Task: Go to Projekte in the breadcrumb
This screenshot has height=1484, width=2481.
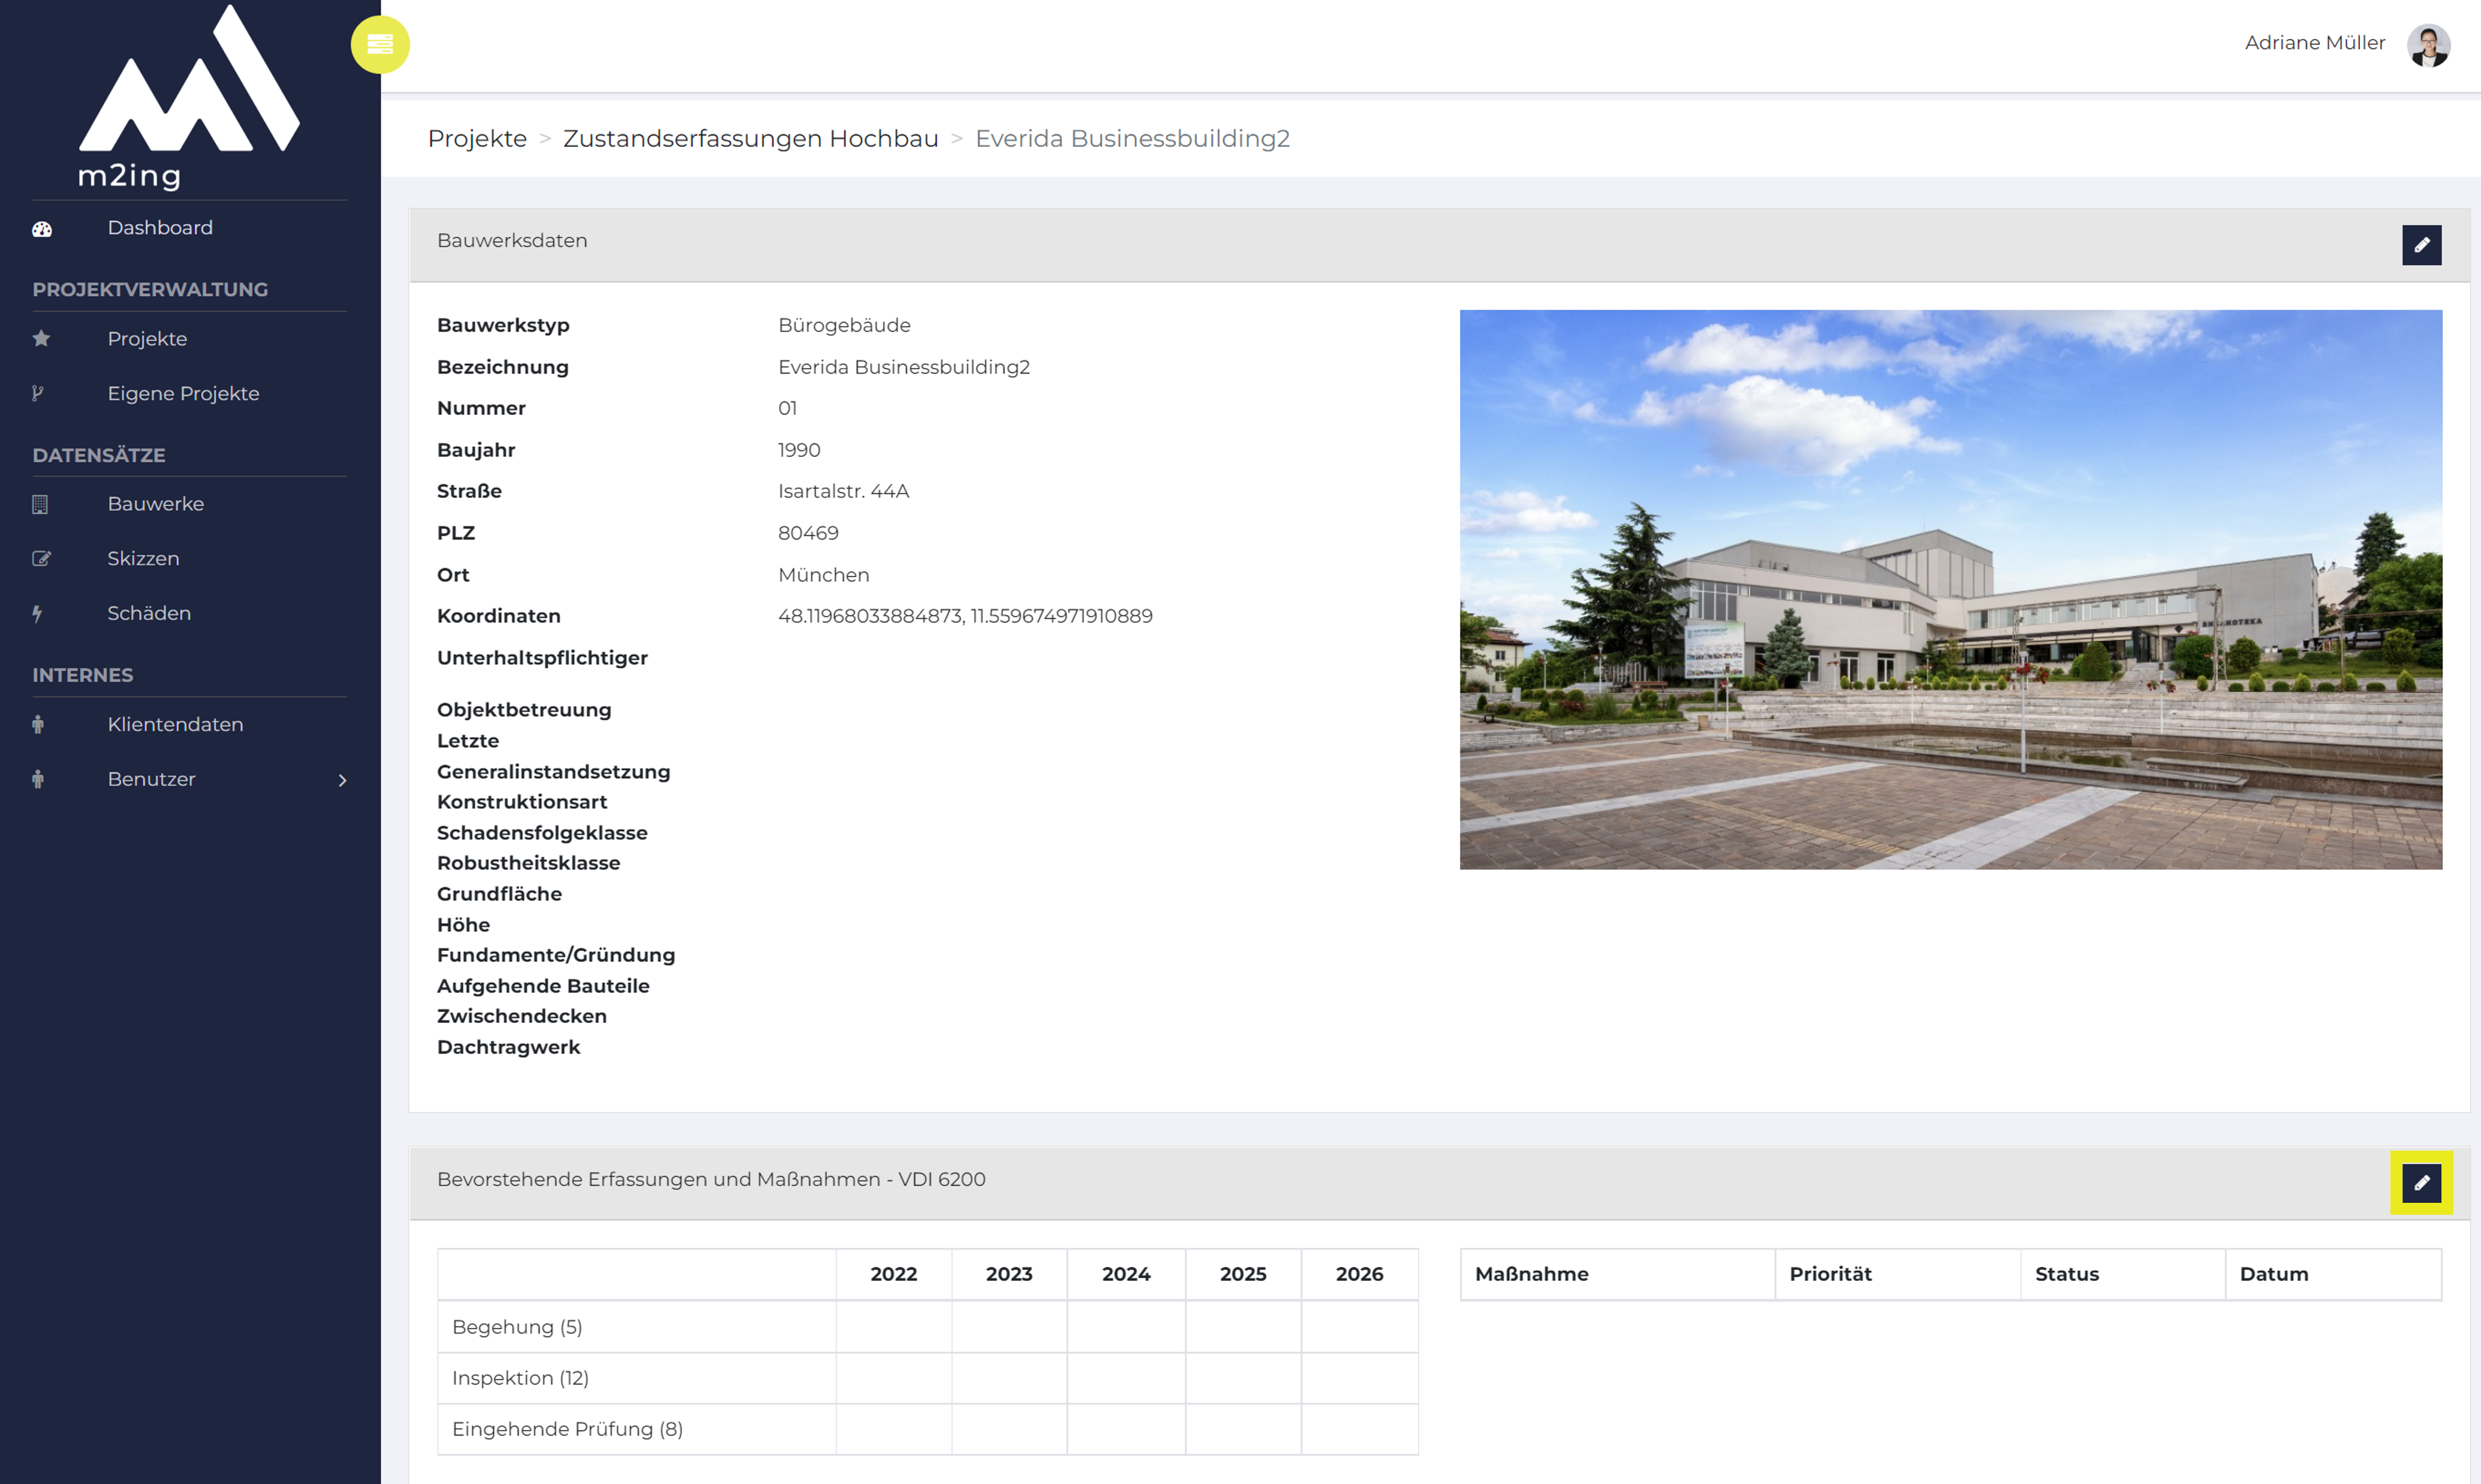Action: pyautogui.click(x=477, y=139)
